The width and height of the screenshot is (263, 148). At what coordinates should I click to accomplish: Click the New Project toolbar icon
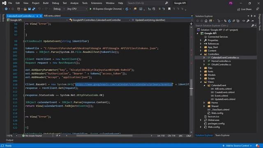point(18,9)
